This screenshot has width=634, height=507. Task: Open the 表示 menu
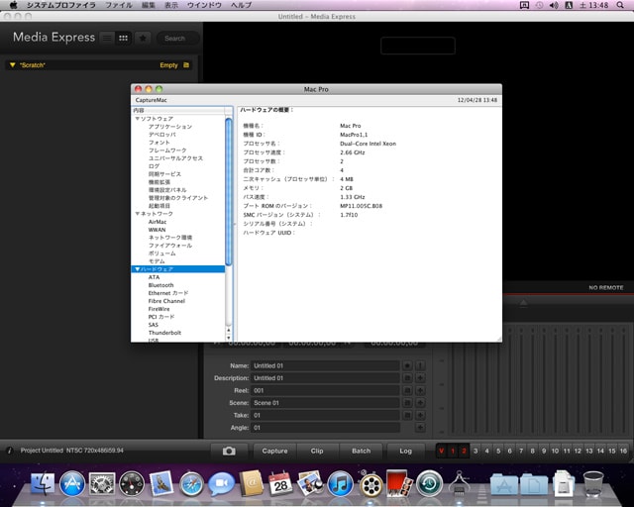point(171,5)
